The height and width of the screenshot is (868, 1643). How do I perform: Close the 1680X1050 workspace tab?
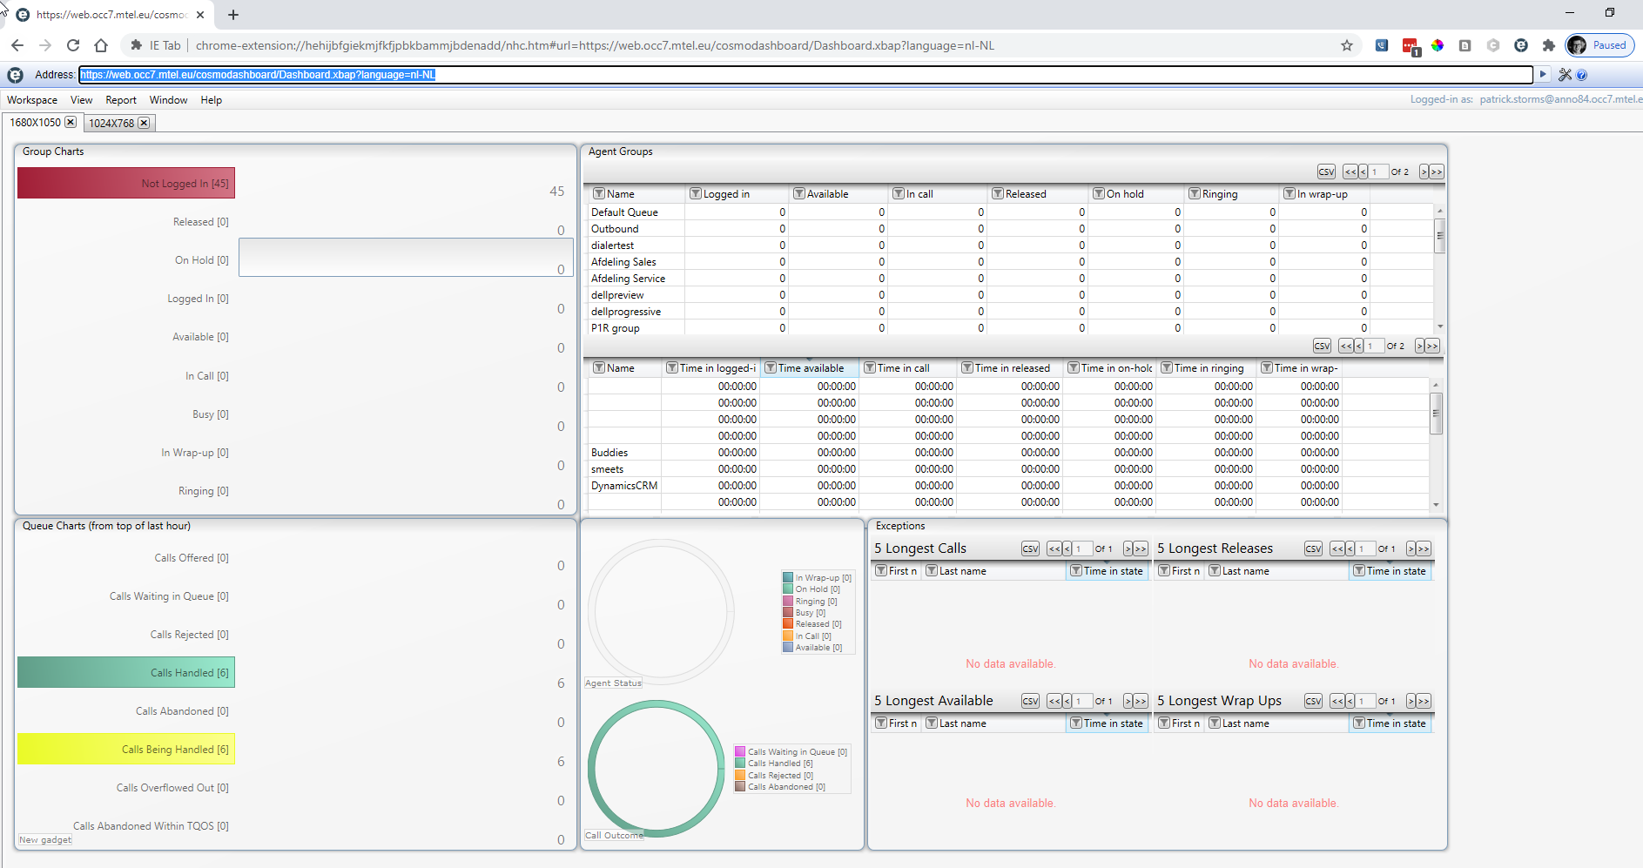click(x=71, y=123)
